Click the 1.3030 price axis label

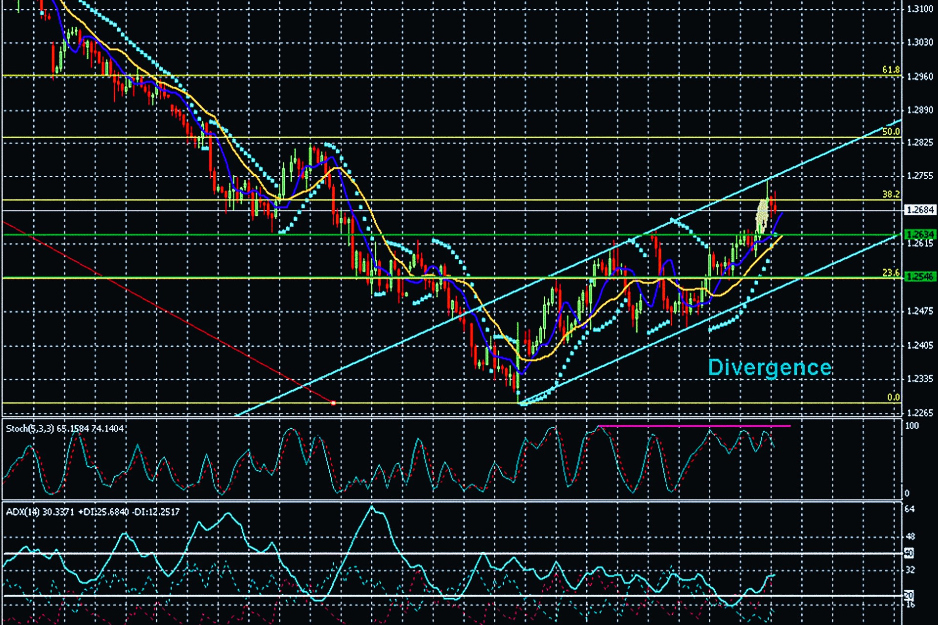[920, 42]
